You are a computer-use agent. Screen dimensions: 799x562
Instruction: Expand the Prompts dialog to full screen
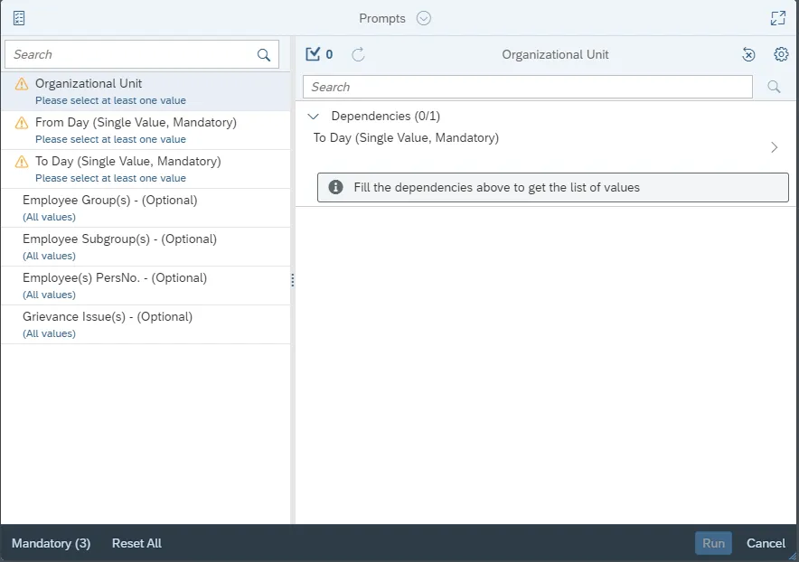[777, 18]
